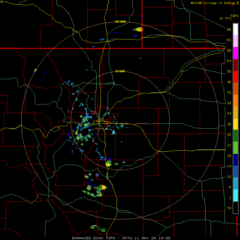Click the legend value "38"

click(x=229, y=103)
